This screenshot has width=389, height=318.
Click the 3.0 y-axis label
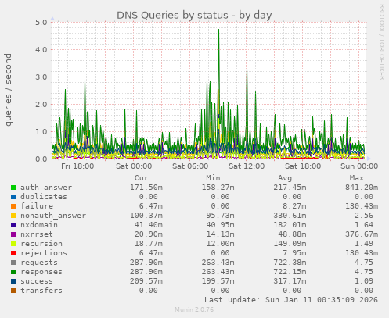(41, 77)
